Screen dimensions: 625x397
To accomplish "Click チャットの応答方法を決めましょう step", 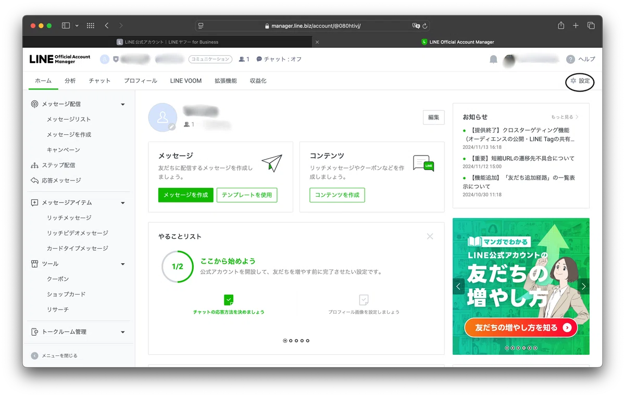I will tap(229, 304).
